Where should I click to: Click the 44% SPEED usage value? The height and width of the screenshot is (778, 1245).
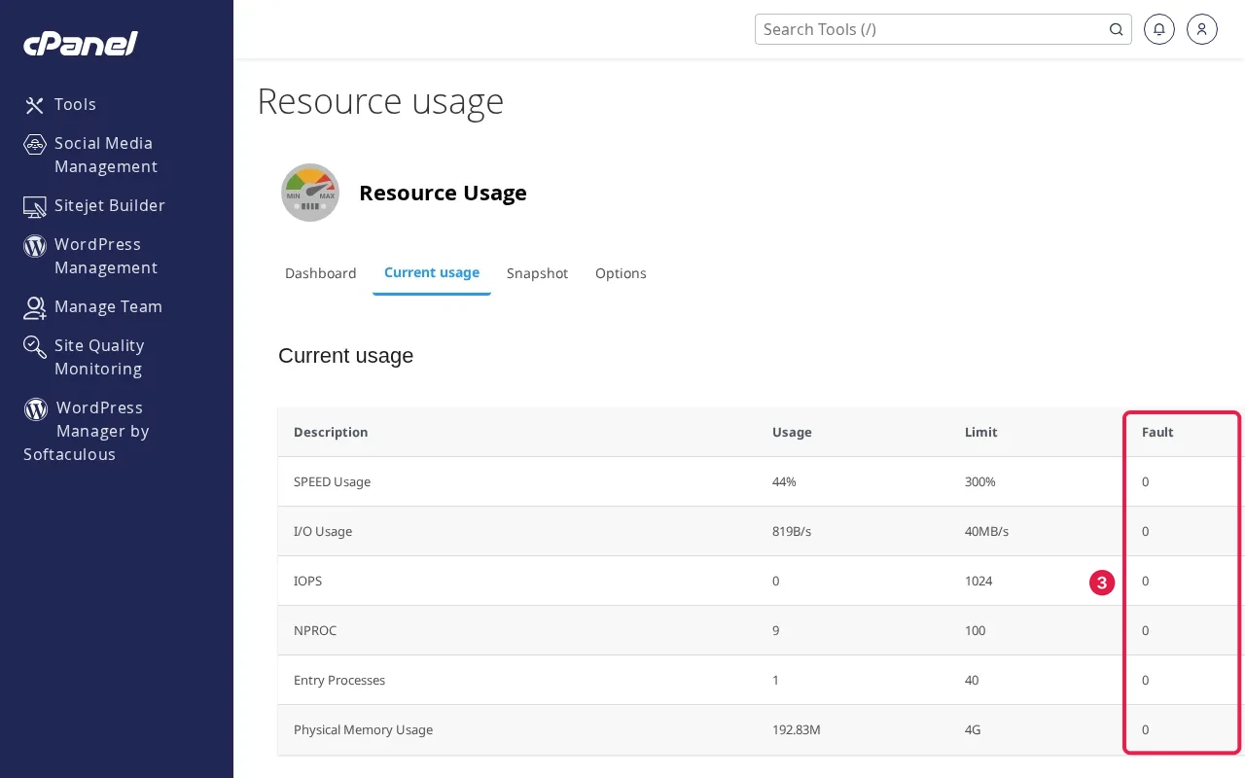click(x=785, y=481)
